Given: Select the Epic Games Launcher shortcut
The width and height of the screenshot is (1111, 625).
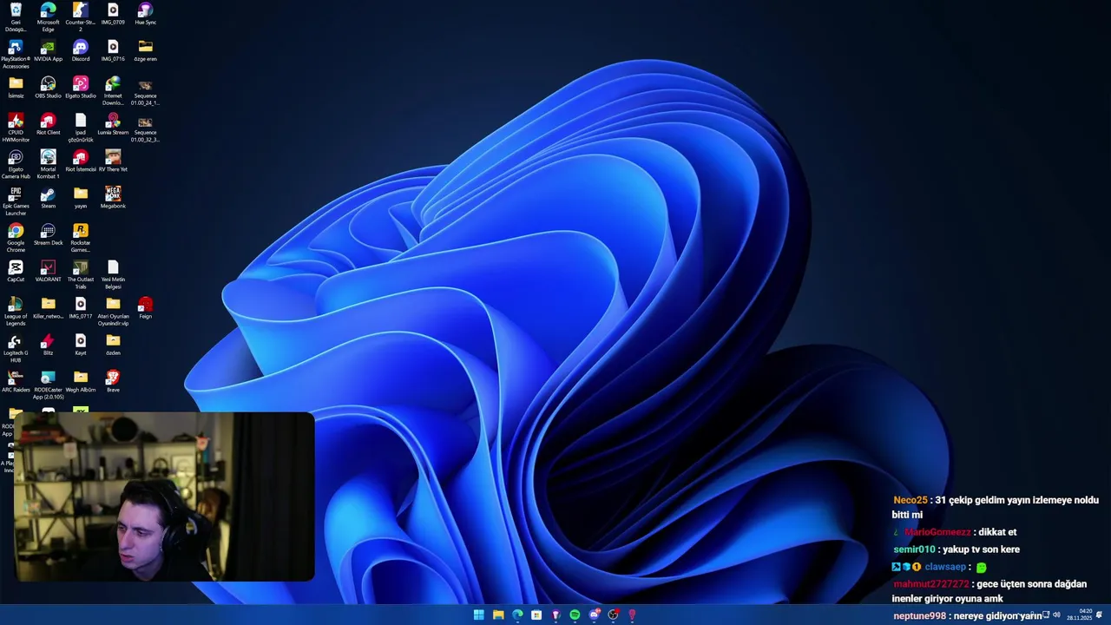Looking at the screenshot, I should [16, 201].
